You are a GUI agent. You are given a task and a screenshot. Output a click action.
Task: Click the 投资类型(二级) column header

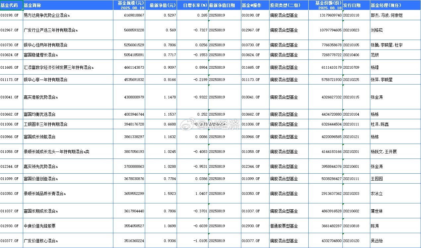click(288, 5)
